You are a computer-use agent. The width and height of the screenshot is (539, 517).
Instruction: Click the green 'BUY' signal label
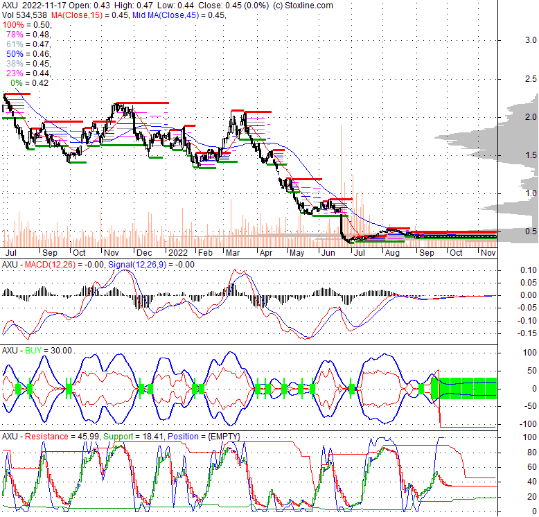(x=33, y=351)
